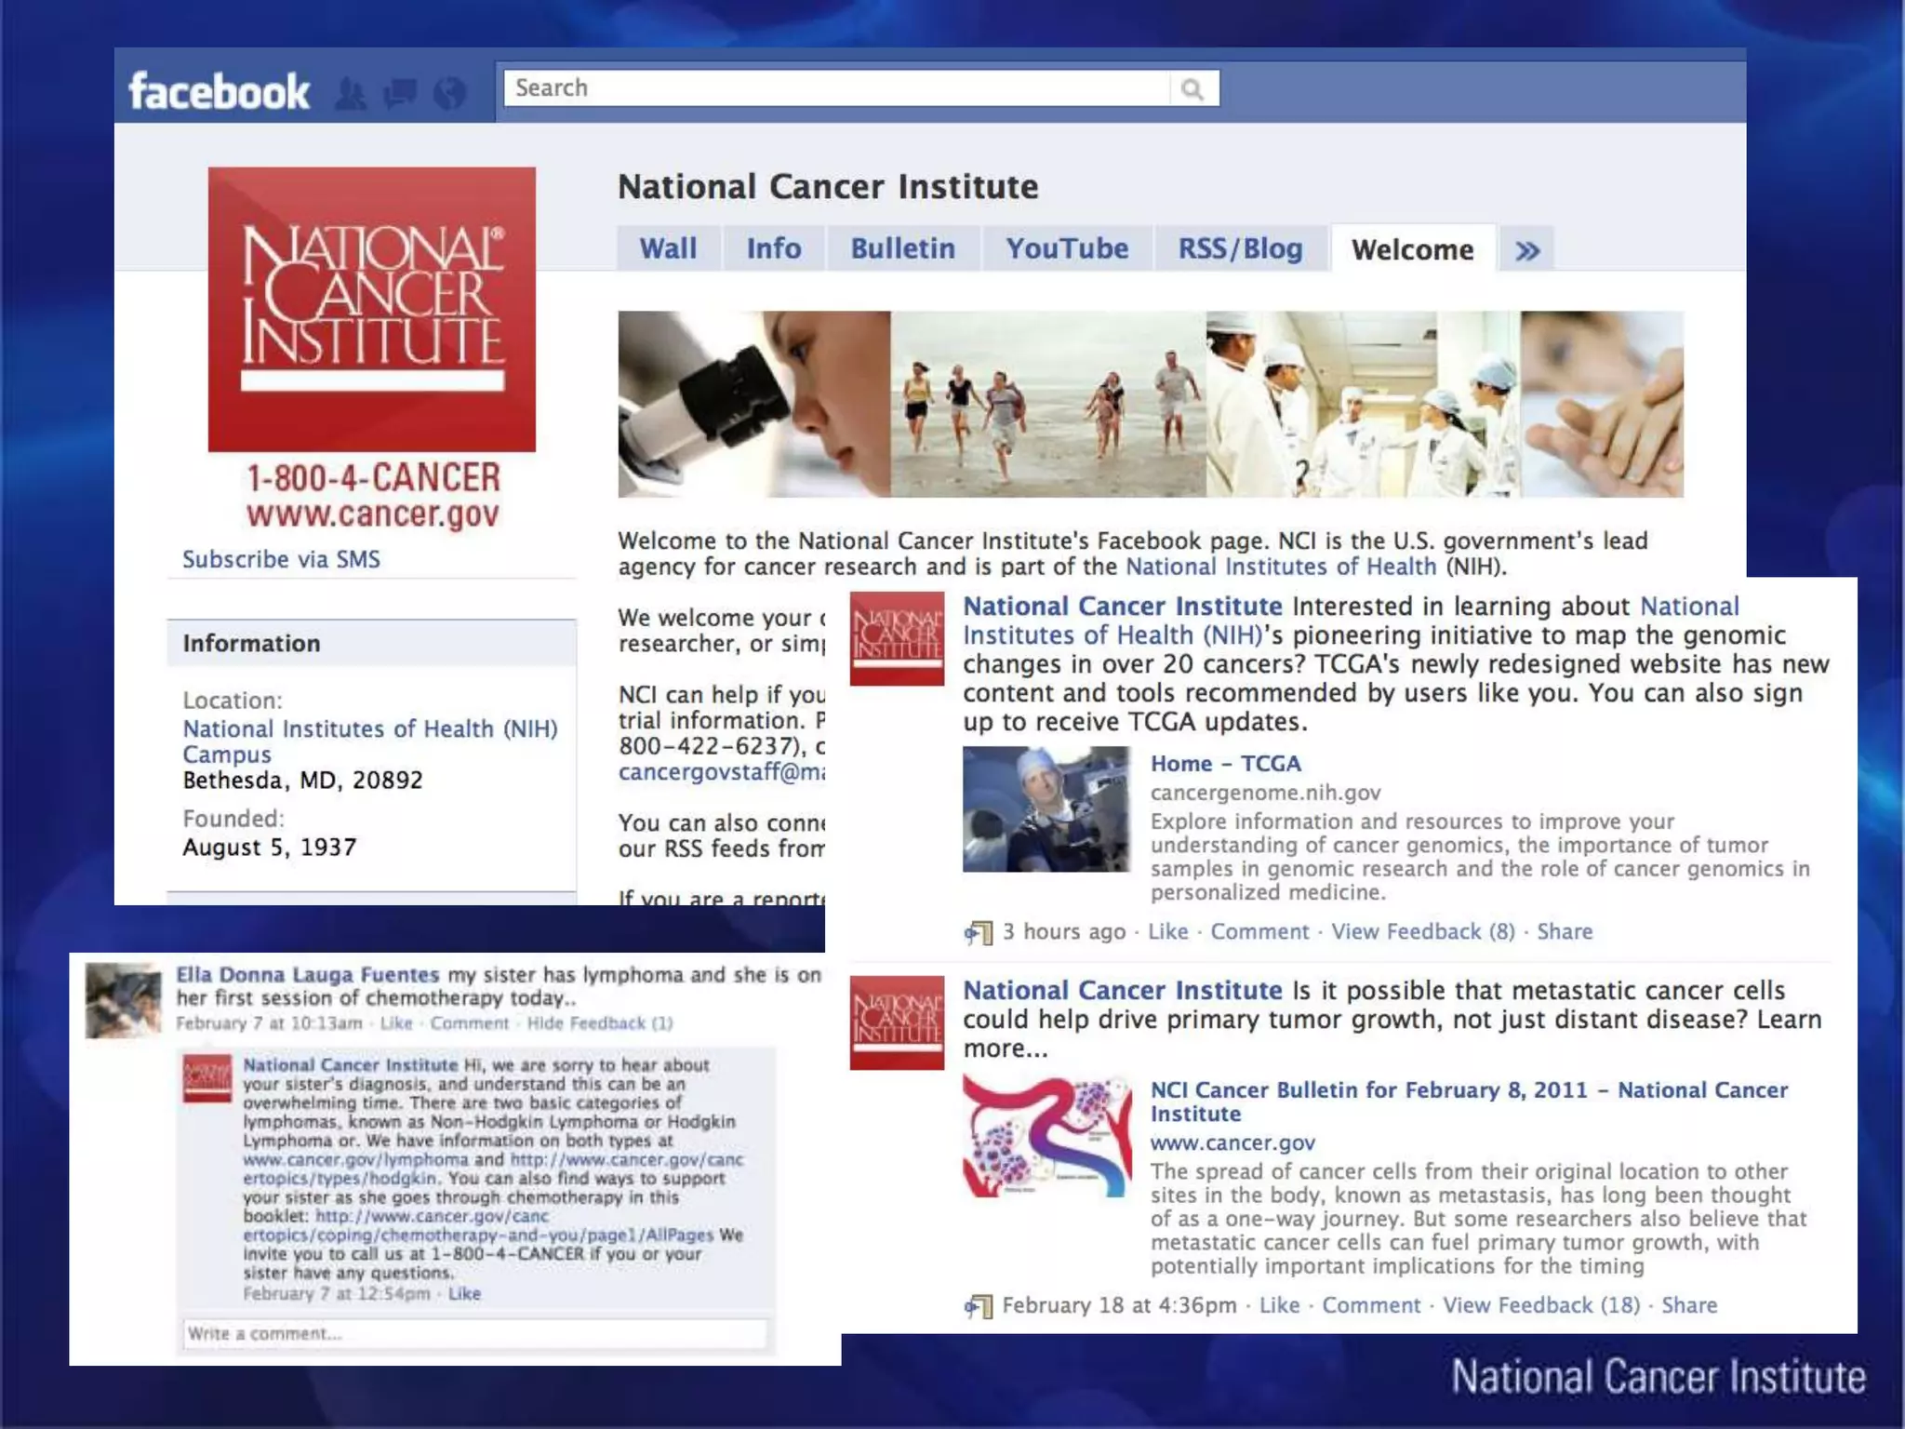Click the Facebook search field
1905x1429 pixels.
(x=837, y=88)
